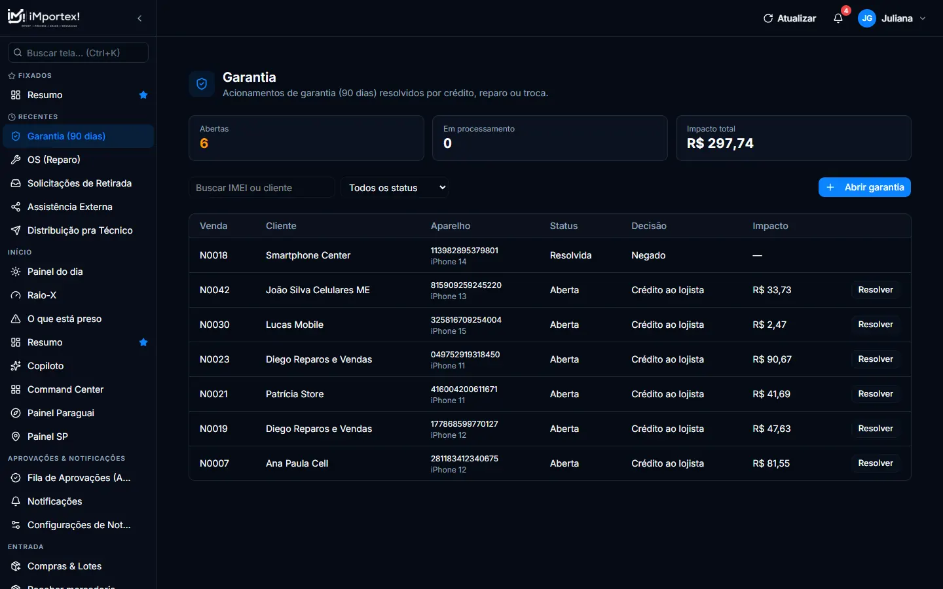Click the iMportex logo
The width and height of the screenshot is (943, 589).
point(44,18)
